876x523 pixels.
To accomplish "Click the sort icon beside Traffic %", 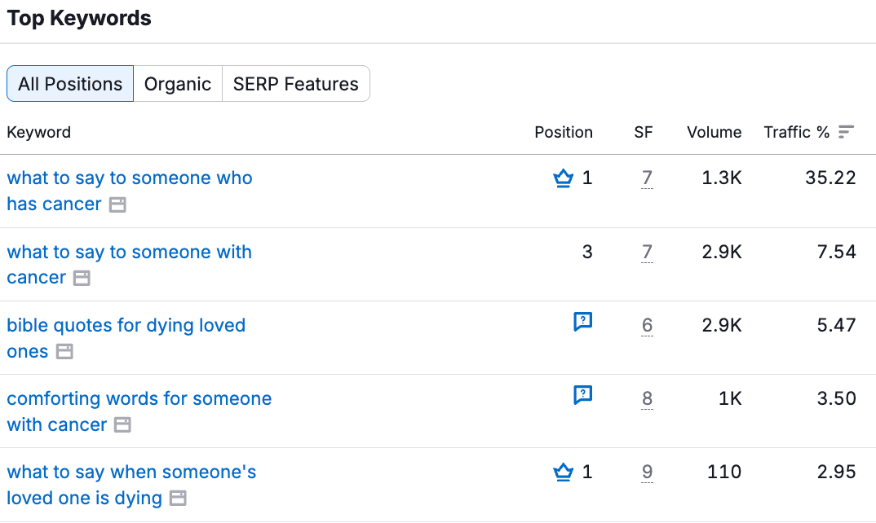I will point(847,131).
